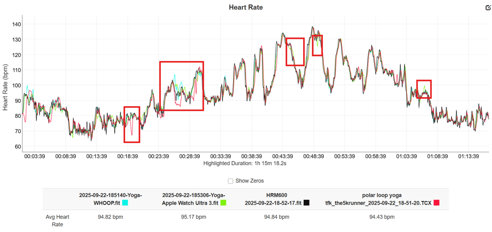Select the HRM600 2025-09-22-18-52-17.fit legend label
Image resolution: width=492 pixels, height=232 pixels.
273,199
